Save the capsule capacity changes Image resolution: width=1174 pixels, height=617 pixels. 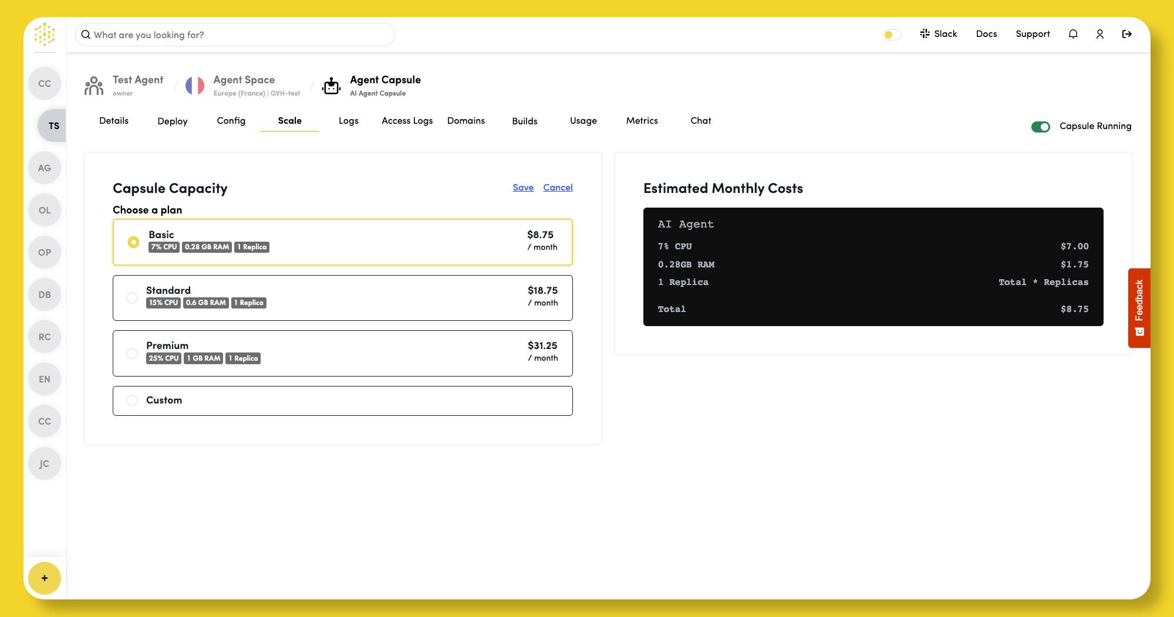522,188
